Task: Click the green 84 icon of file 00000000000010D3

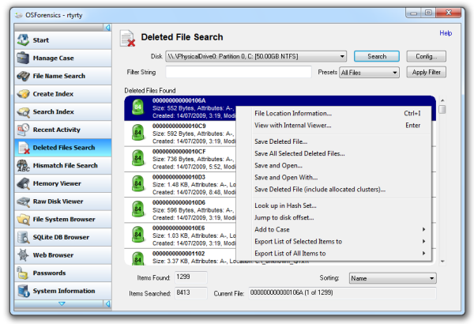Action: coord(137,183)
